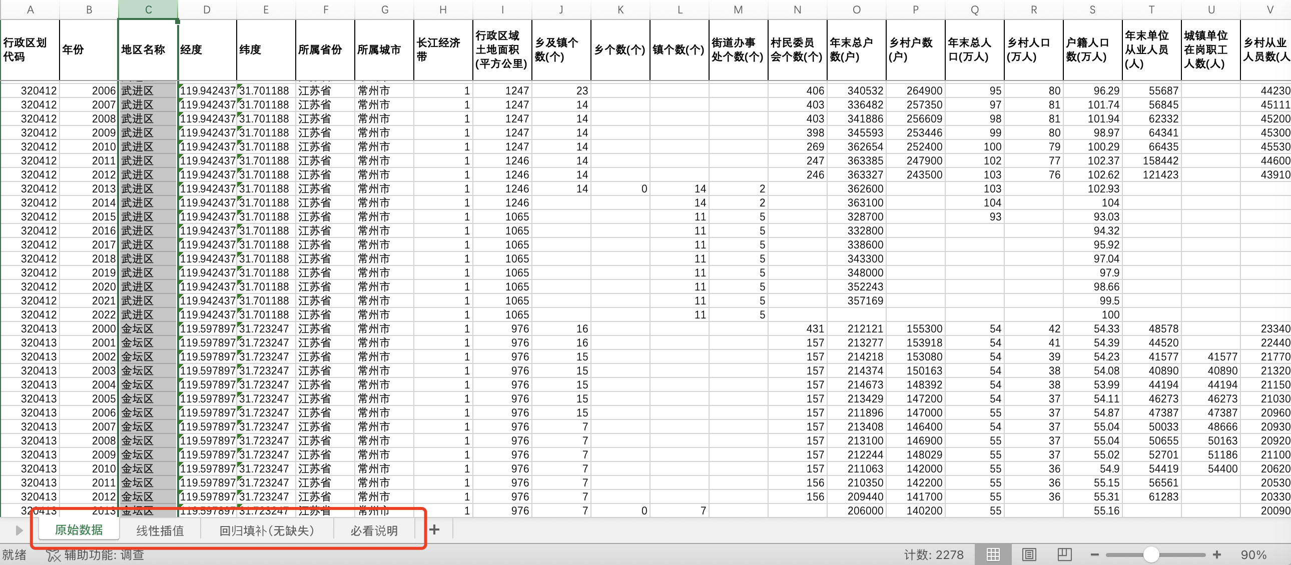Click zoom out minus icon
This screenshot has width=1291, height=565.
1094,554
